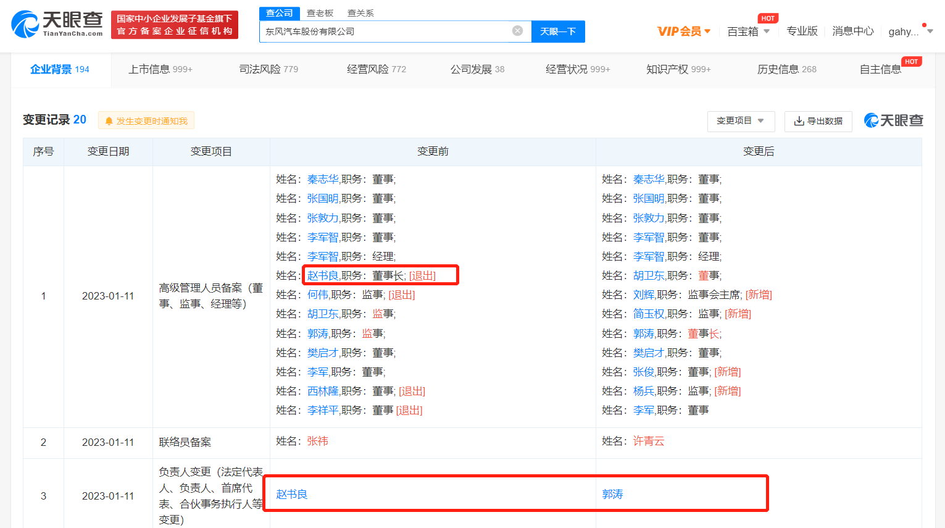Open the 自主信息 tab

click(x=881, y=69)
